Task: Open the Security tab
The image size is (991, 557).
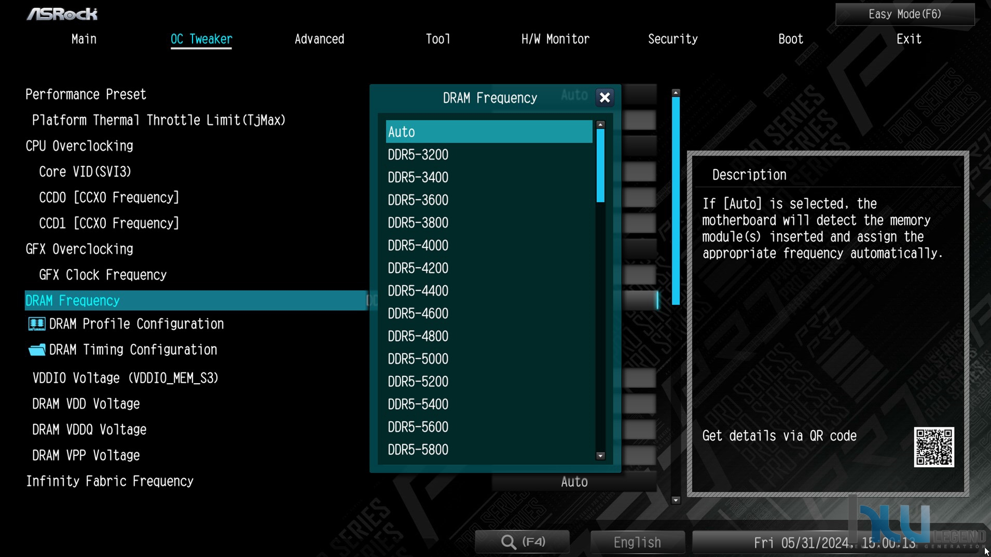Action: pos(673,39)
